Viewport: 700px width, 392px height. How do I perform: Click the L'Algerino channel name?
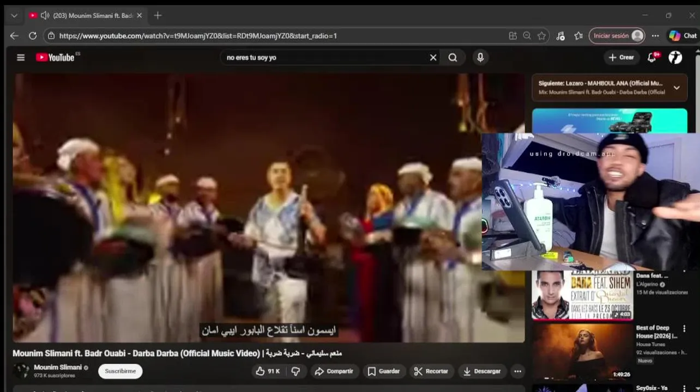pyautogui.click(x=647, y=284)
